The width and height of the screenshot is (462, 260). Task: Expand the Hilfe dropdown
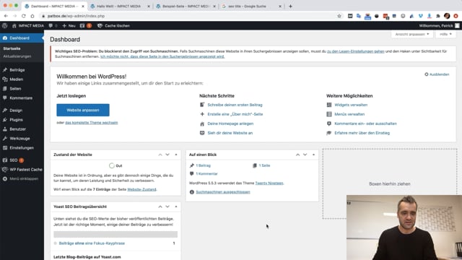[445, 34]
